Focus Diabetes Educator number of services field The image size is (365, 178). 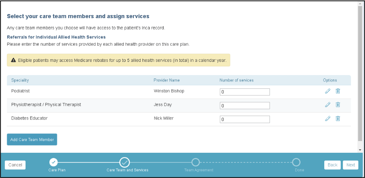245,120
